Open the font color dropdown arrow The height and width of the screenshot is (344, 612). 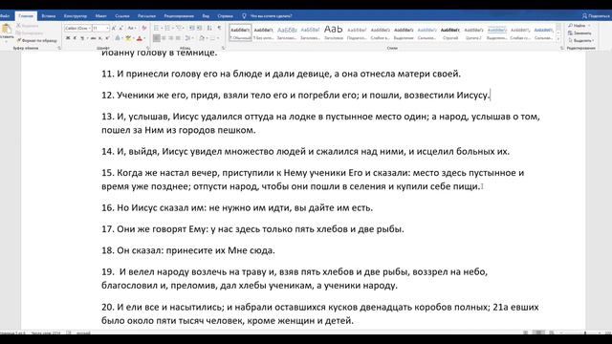tap(144, 38)
